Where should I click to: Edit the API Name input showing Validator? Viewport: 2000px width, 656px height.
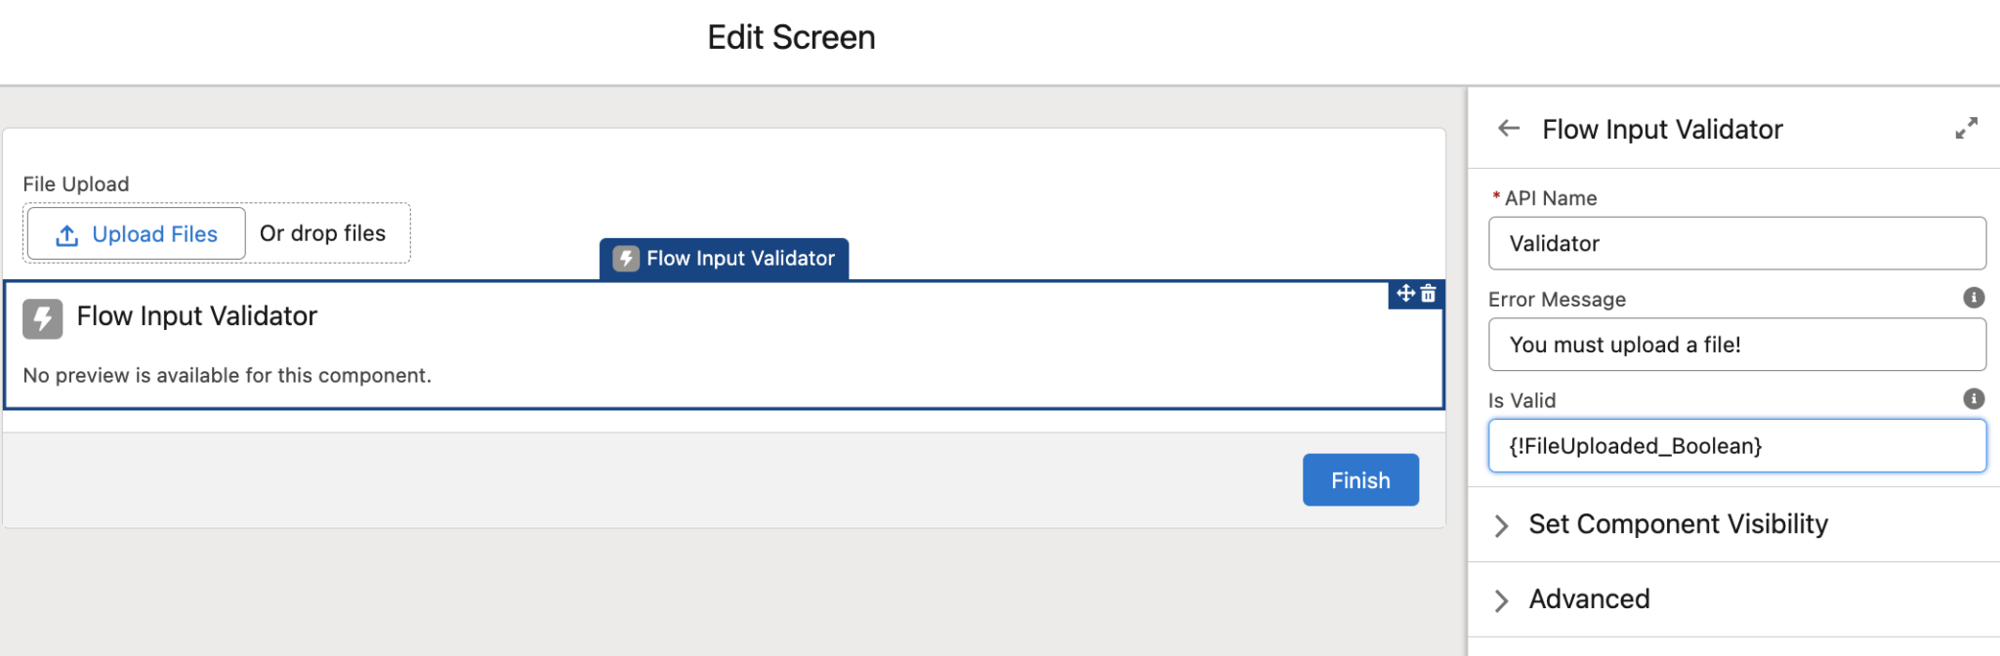click(x=1735, y=243)
